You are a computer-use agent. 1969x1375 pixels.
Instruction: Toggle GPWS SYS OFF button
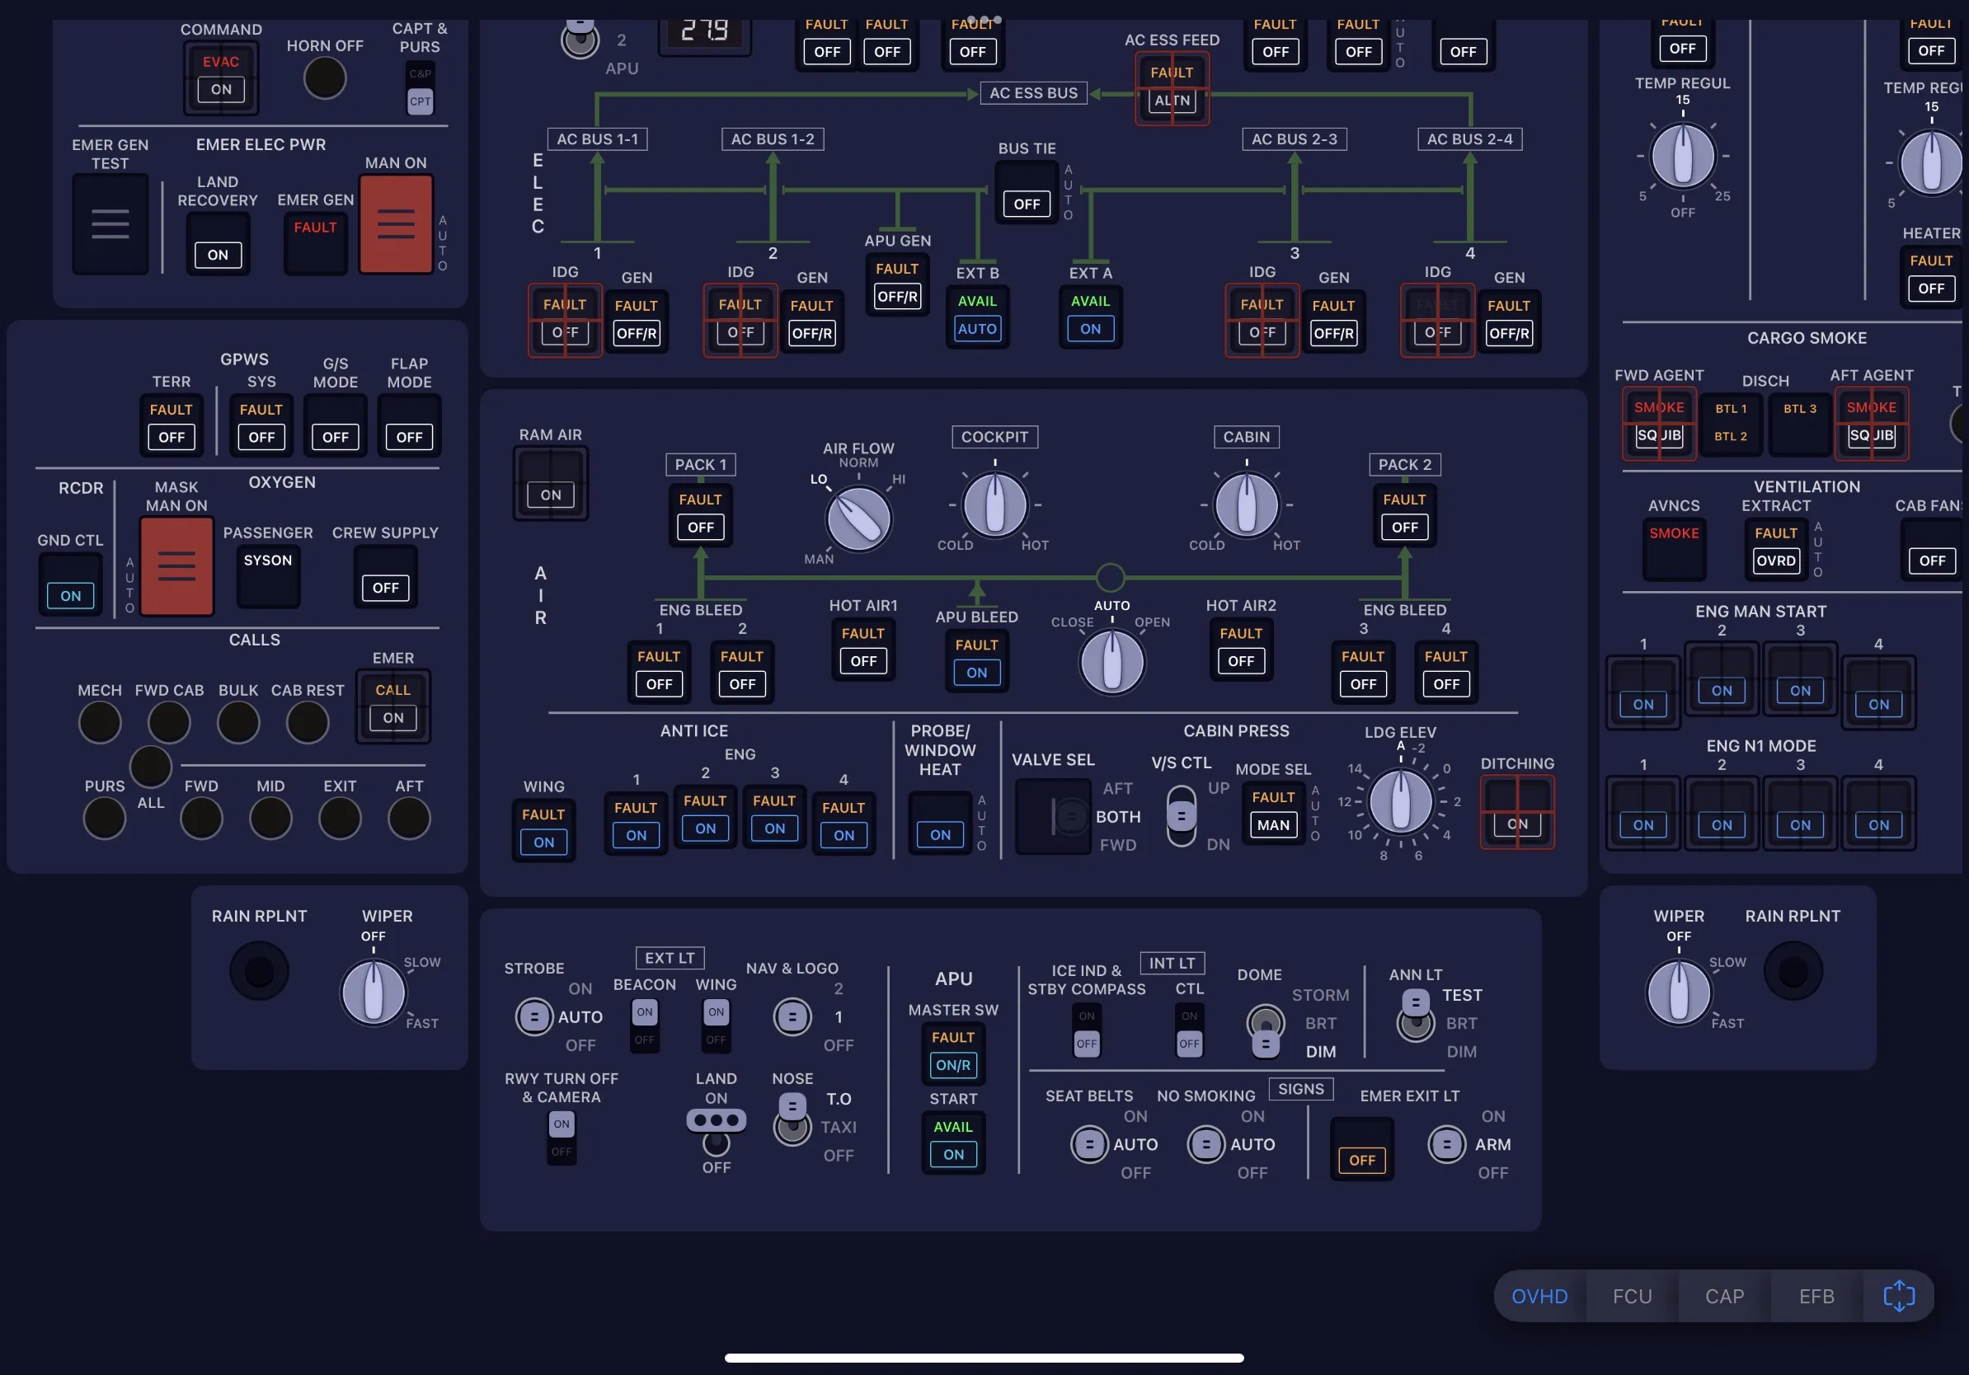(x=261, y=425)
